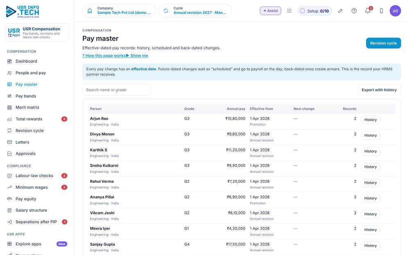Viewport: 409px width, 255px height.
Task: Open Total rewards bar chart icon
Action: click(x=9, y=119)
